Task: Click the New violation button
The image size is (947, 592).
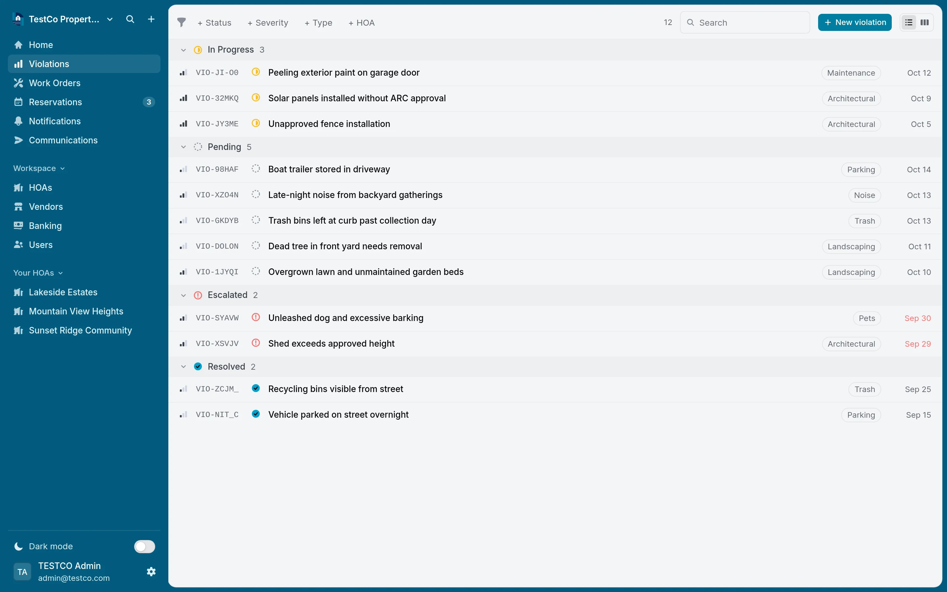Action: [855, 22]
